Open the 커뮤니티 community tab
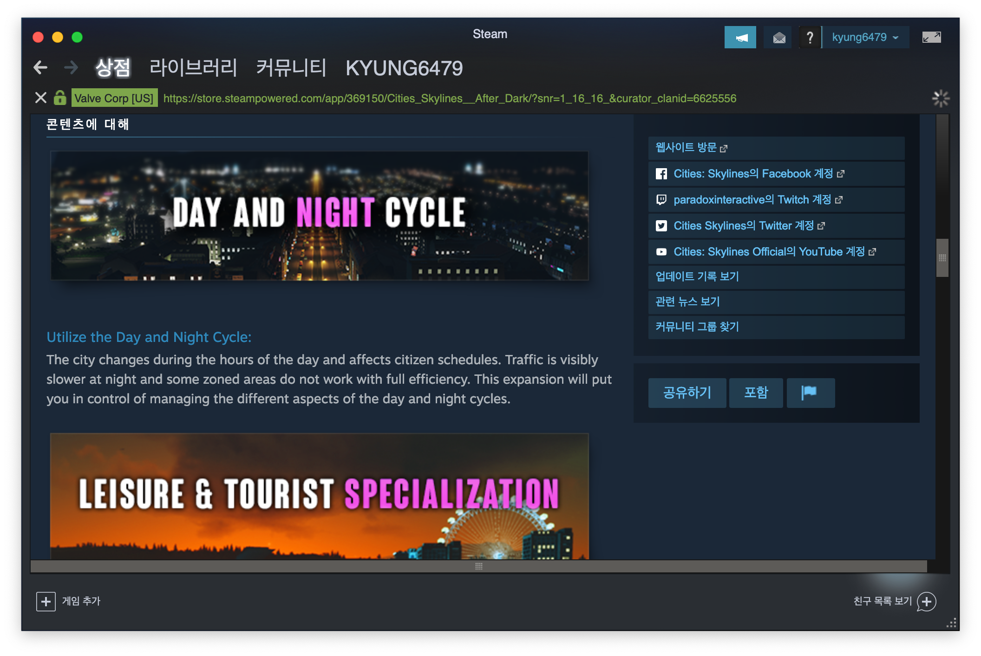This screenshot has height=656, width=981. [x=291, y=68]
